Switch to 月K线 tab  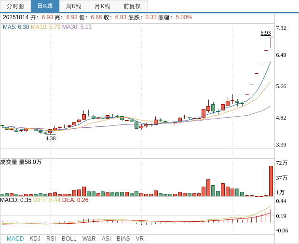click(102, 6)
